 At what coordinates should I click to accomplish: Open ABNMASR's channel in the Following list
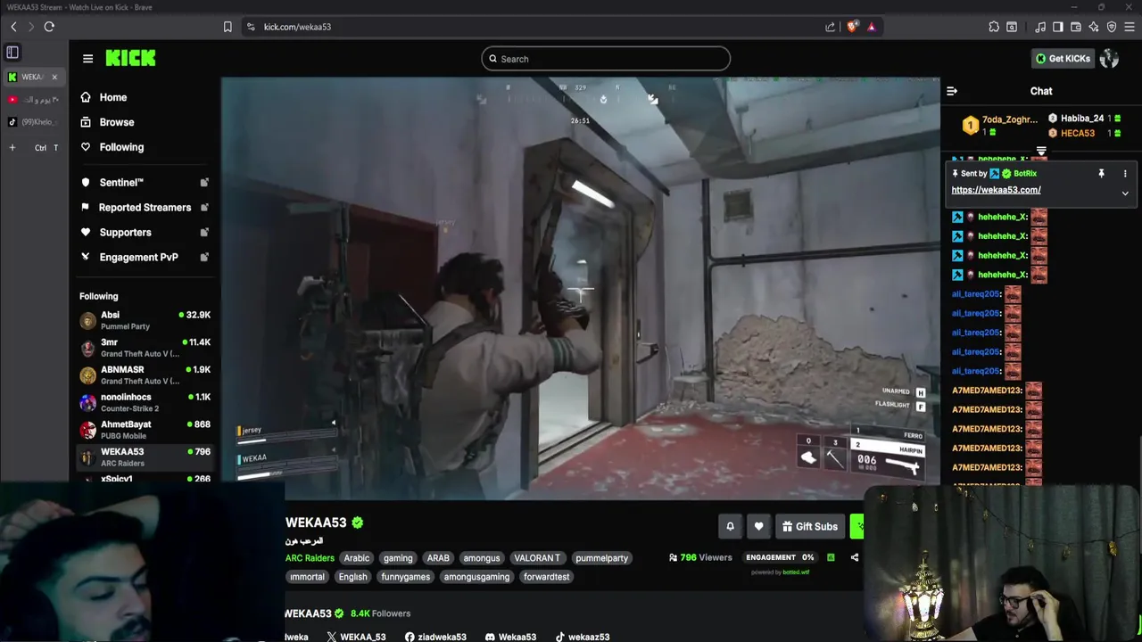(145, 375)
